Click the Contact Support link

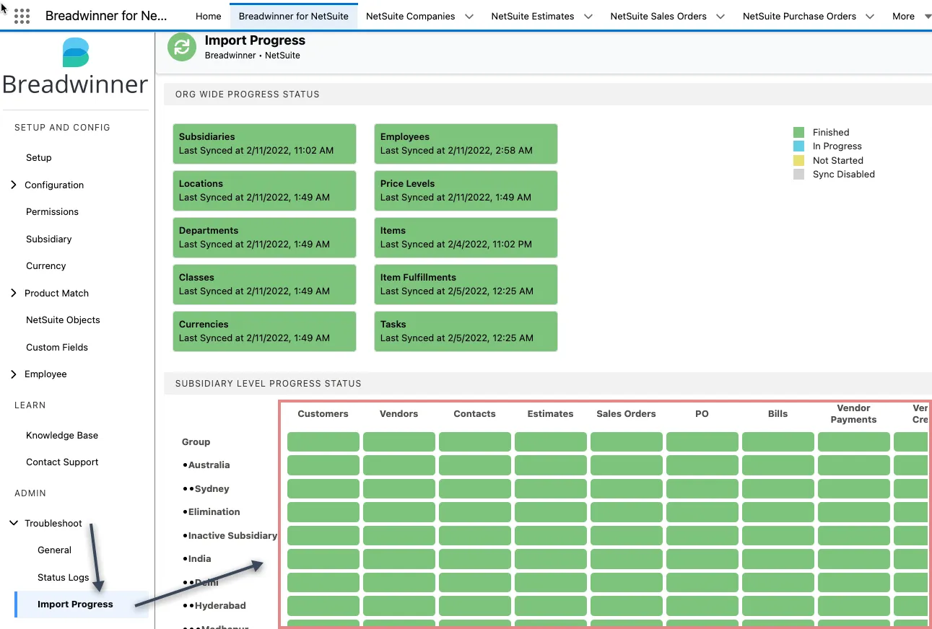(62, 462)
